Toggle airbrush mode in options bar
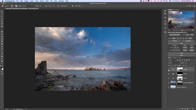Screen dimensions: 196x110 tap(58, 6)
